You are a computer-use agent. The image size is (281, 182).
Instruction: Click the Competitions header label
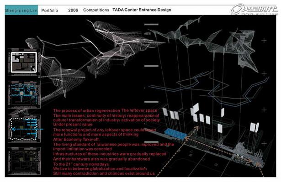pos(96,10)
